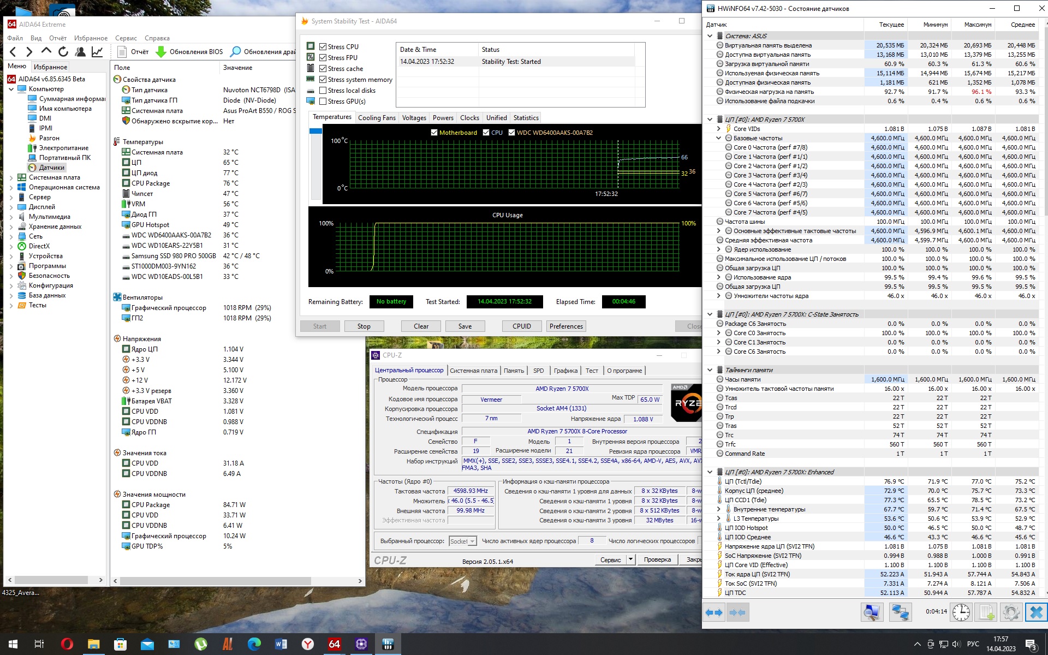Enable the Stress GPU(s) checkbox
Screen dimensions: 1048x655
(323, 102)
